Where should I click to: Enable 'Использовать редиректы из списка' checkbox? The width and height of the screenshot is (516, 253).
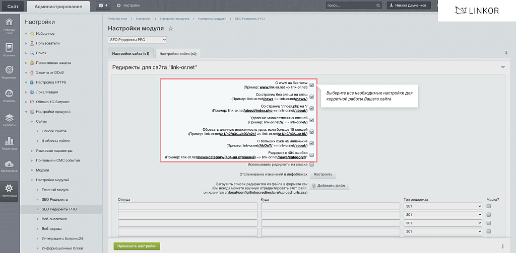click(x=311, y=164)
